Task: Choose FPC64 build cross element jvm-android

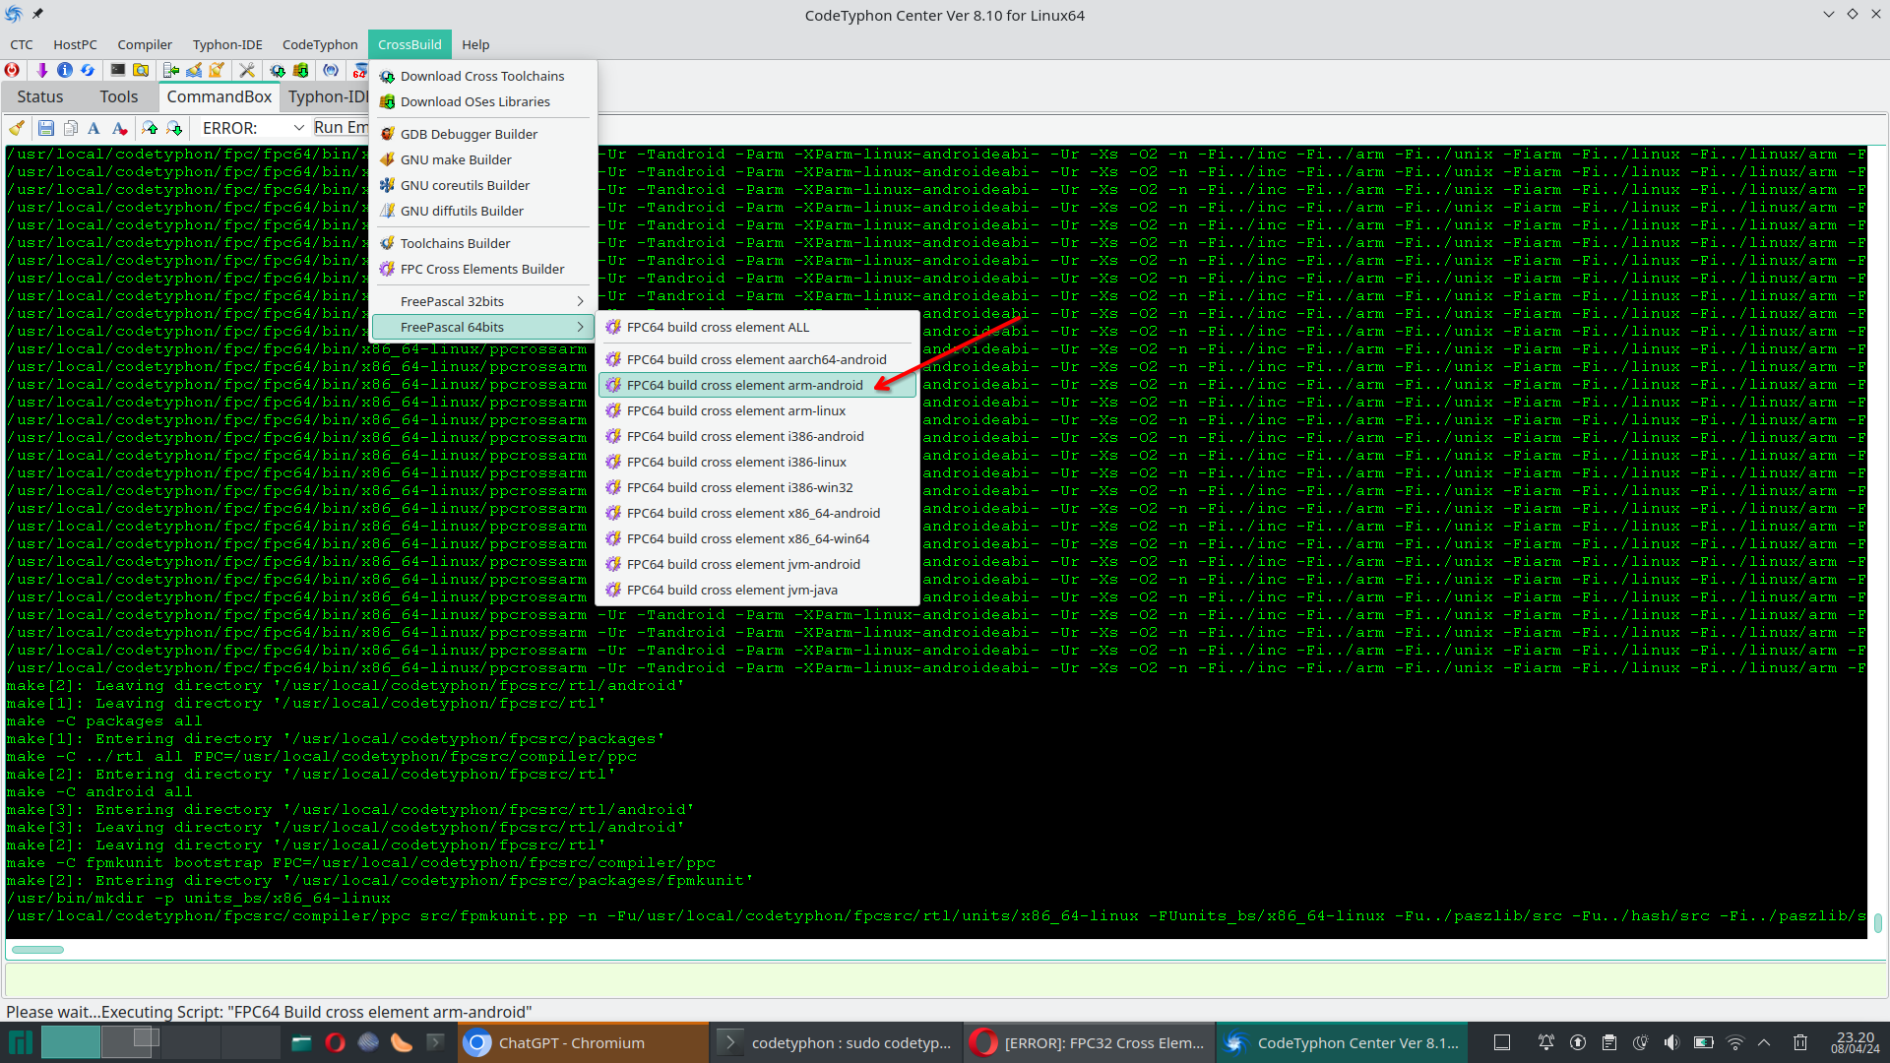Action: [758, 564]
